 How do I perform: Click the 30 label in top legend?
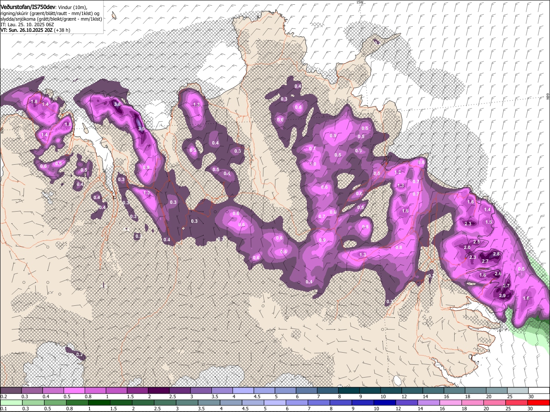(x=531, y=396)
